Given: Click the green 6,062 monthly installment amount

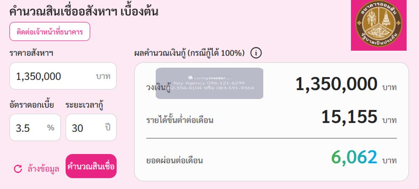Looking at the screenshot, I should [354, 157].
